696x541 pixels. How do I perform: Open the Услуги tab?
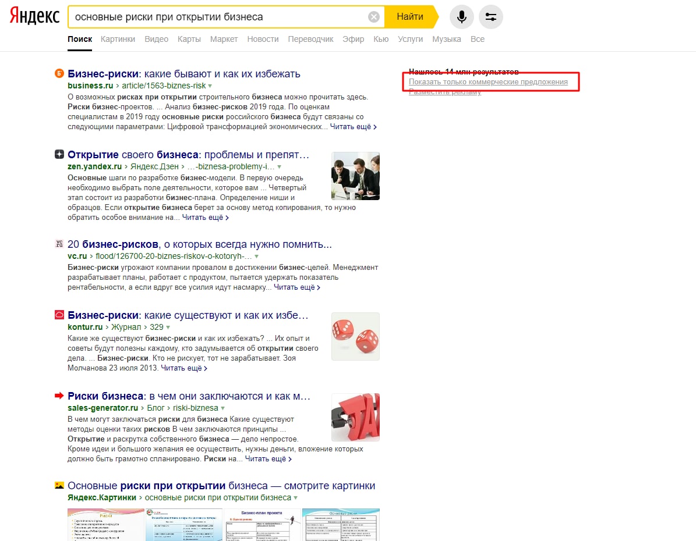pyautogui.click(x=410, y=39)
